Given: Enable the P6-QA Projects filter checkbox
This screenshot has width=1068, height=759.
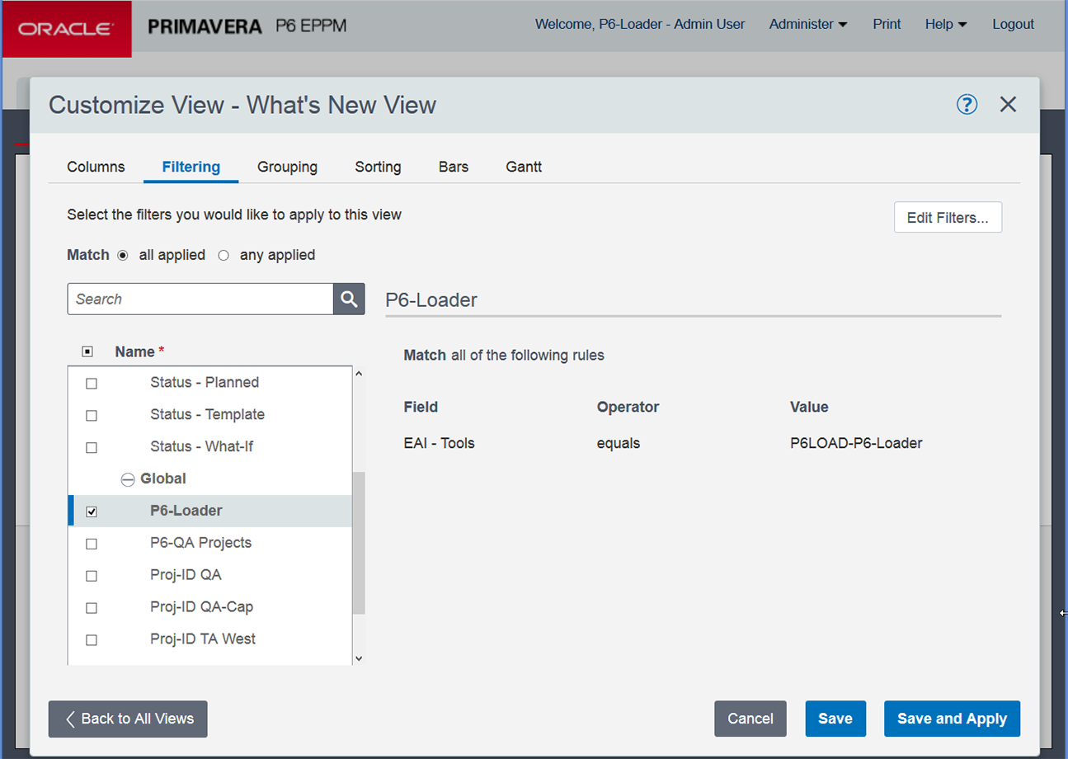Looking at the screenshot, I should click(92, 544).
